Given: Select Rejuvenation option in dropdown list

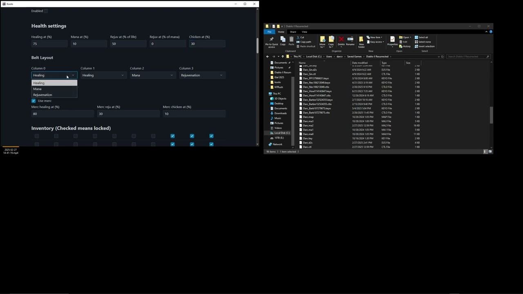Looking at the screenshot, I should 54,95.
